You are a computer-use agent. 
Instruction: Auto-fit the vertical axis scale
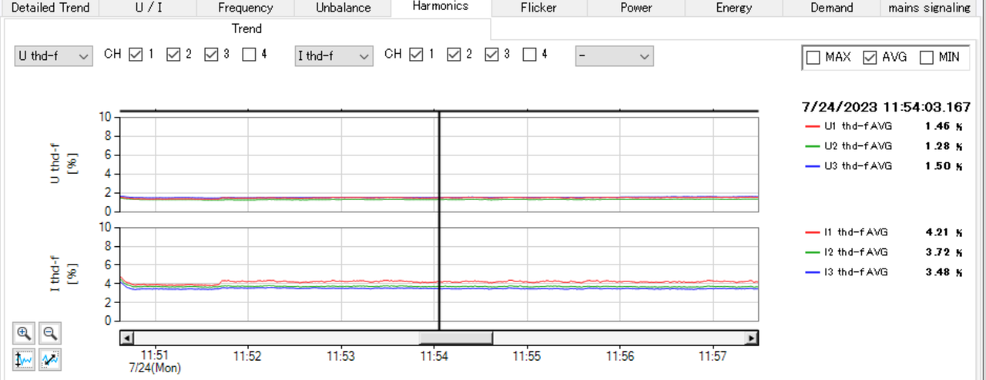coord(24,359)
